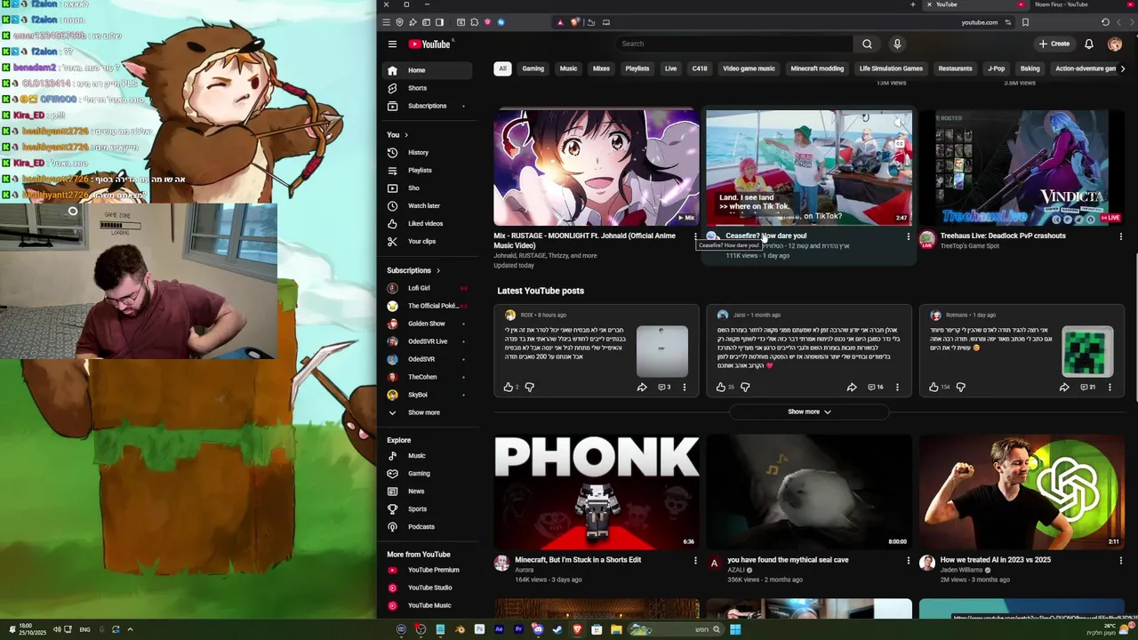
Task: Open comments on the Rotmans post
Action: click(x=1088, y=387)
